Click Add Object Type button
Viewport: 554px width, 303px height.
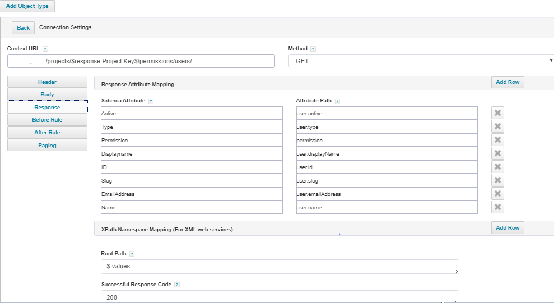click(27, 6)
